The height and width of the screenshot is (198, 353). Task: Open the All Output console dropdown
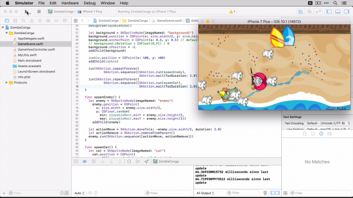205,193
